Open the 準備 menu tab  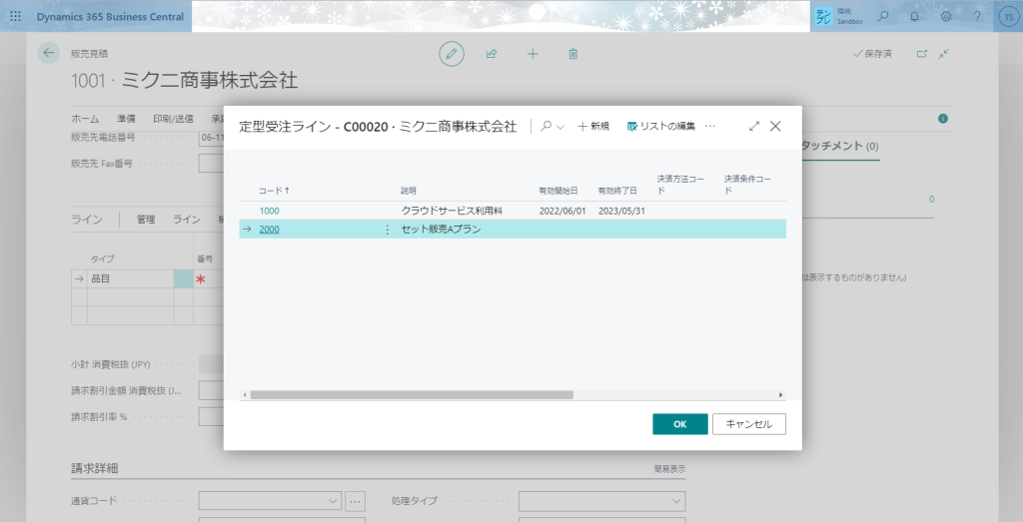tap(126, 119)
